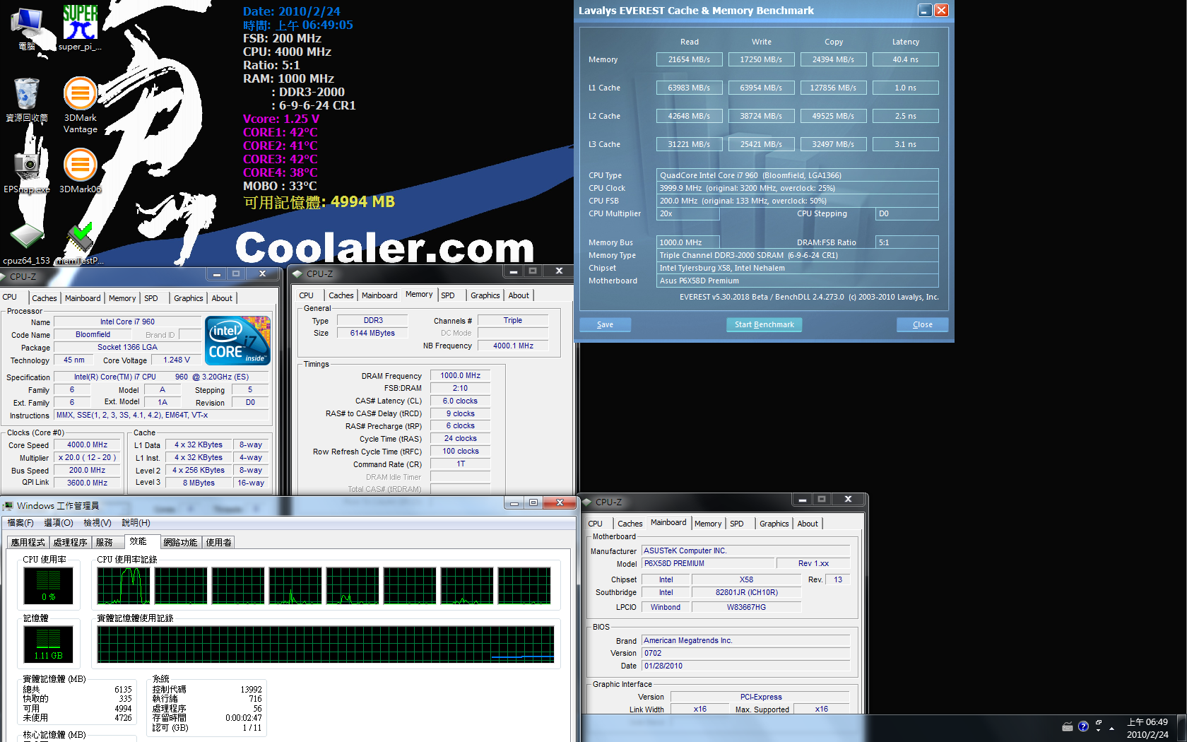This screenshot has width=1187, height=742.
Task: Click the CPU-Z title icon of the Motherboard window
Action: coord(586,502)
